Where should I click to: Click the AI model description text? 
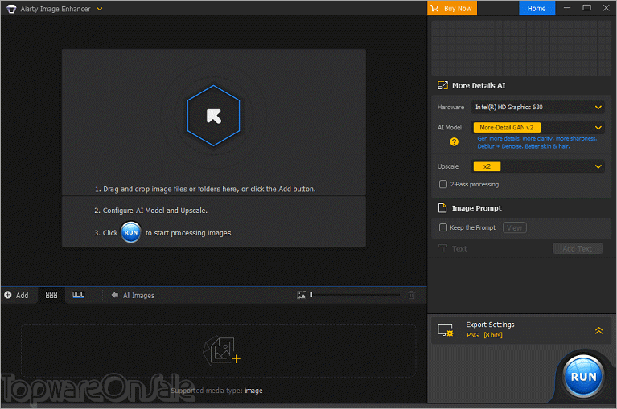tap(537, 142)
